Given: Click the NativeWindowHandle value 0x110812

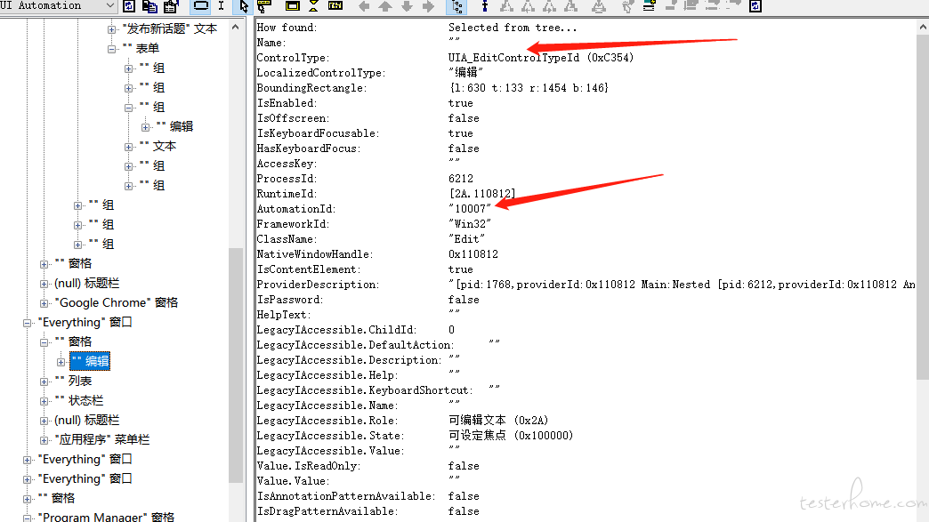Looking at the screenshot, I should 473,254.
